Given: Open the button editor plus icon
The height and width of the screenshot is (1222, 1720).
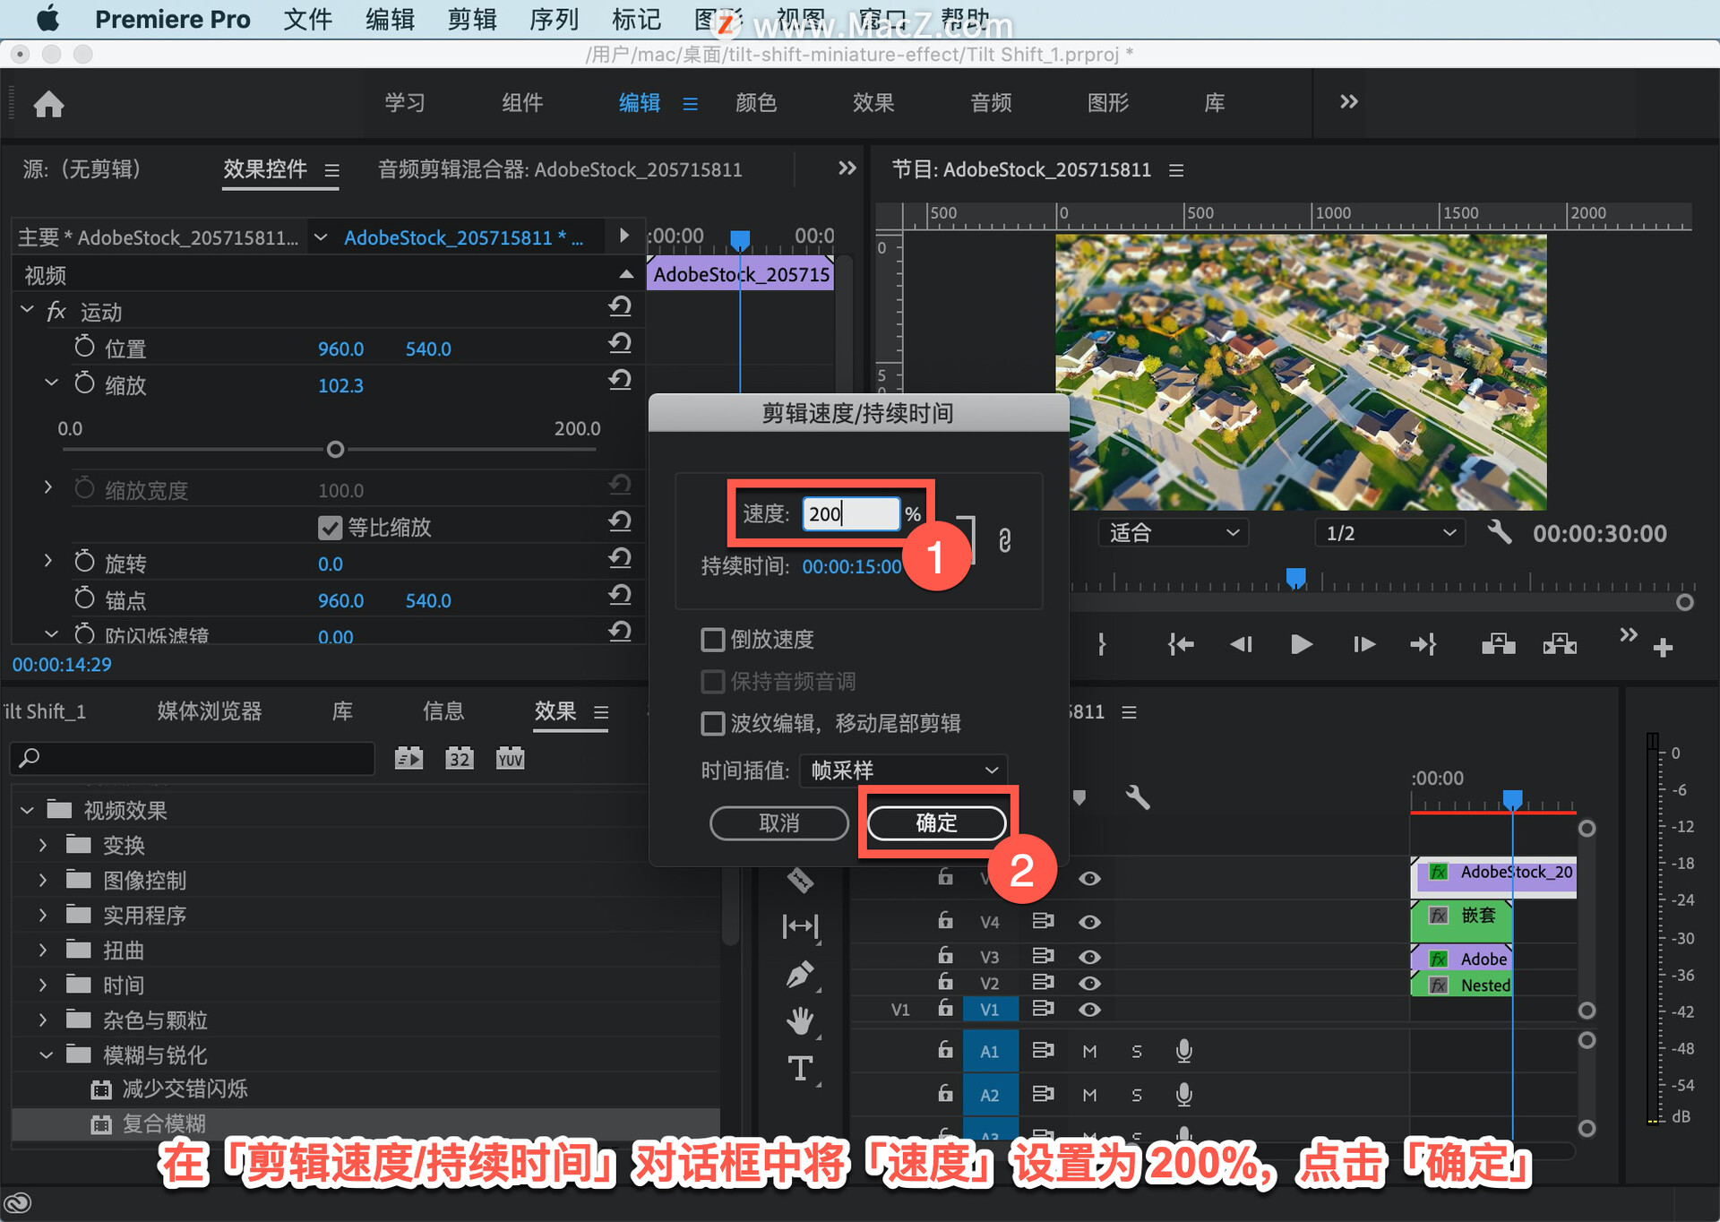Looking at the screenshot, I should pos(1663,648).
